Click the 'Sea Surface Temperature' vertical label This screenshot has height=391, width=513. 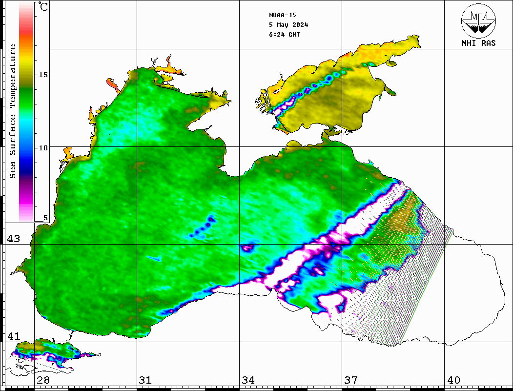12,111
